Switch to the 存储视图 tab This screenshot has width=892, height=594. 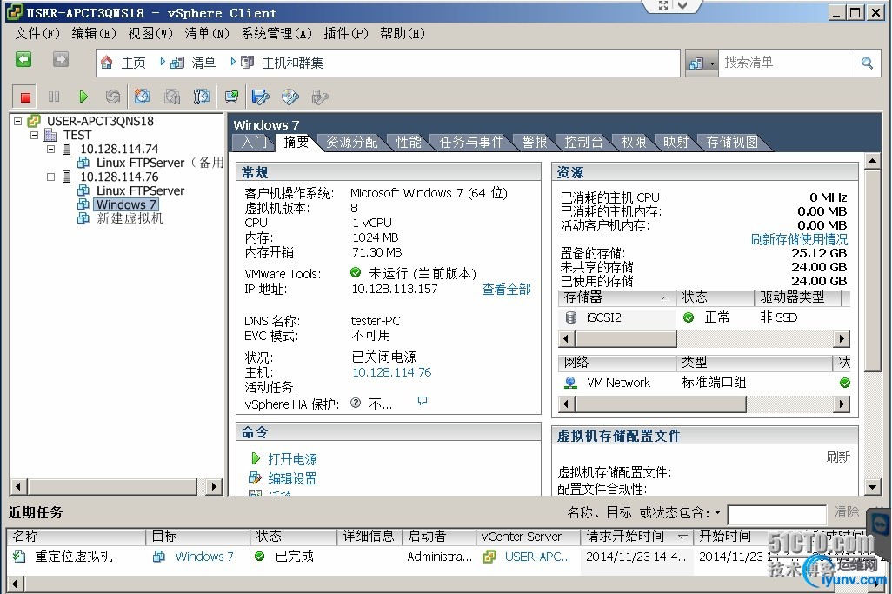pos(731,142)
